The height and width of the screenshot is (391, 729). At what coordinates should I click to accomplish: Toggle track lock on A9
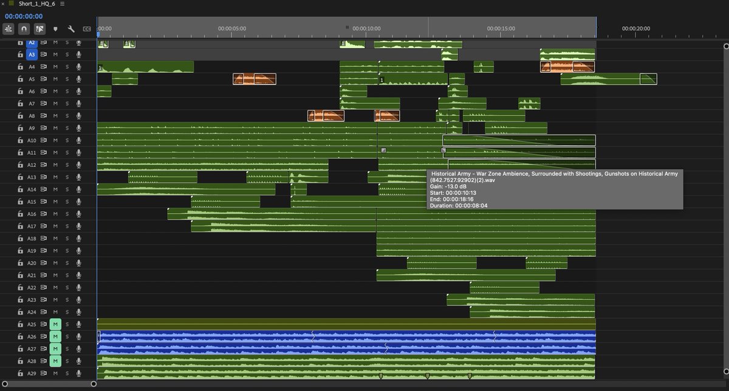click(x=20, y=128)
